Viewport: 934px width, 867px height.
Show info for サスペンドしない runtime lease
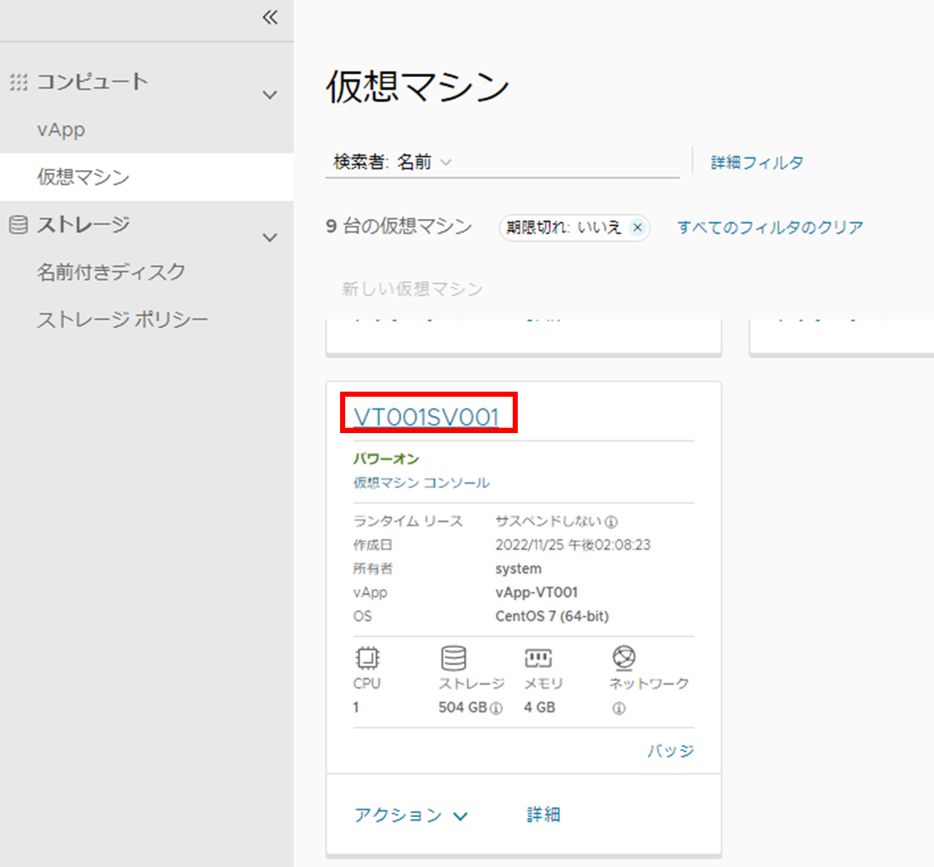611,522
